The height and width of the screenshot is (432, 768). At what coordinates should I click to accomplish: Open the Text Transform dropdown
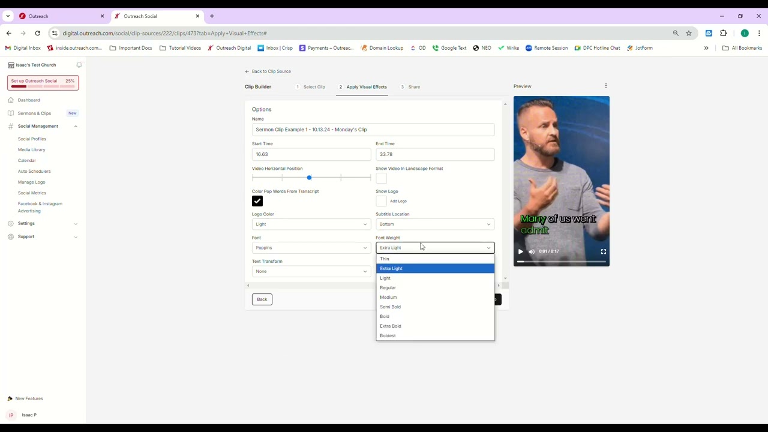pos(311,271)
